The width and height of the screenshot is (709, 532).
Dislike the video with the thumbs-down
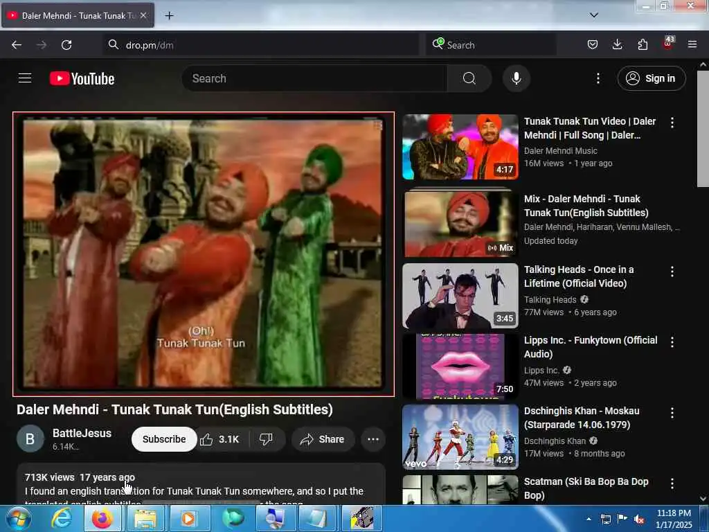267,438
